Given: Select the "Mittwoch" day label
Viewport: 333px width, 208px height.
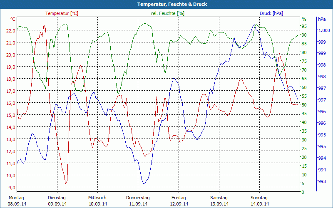Looking at the screenshot, I should click(x=97, y=198).
